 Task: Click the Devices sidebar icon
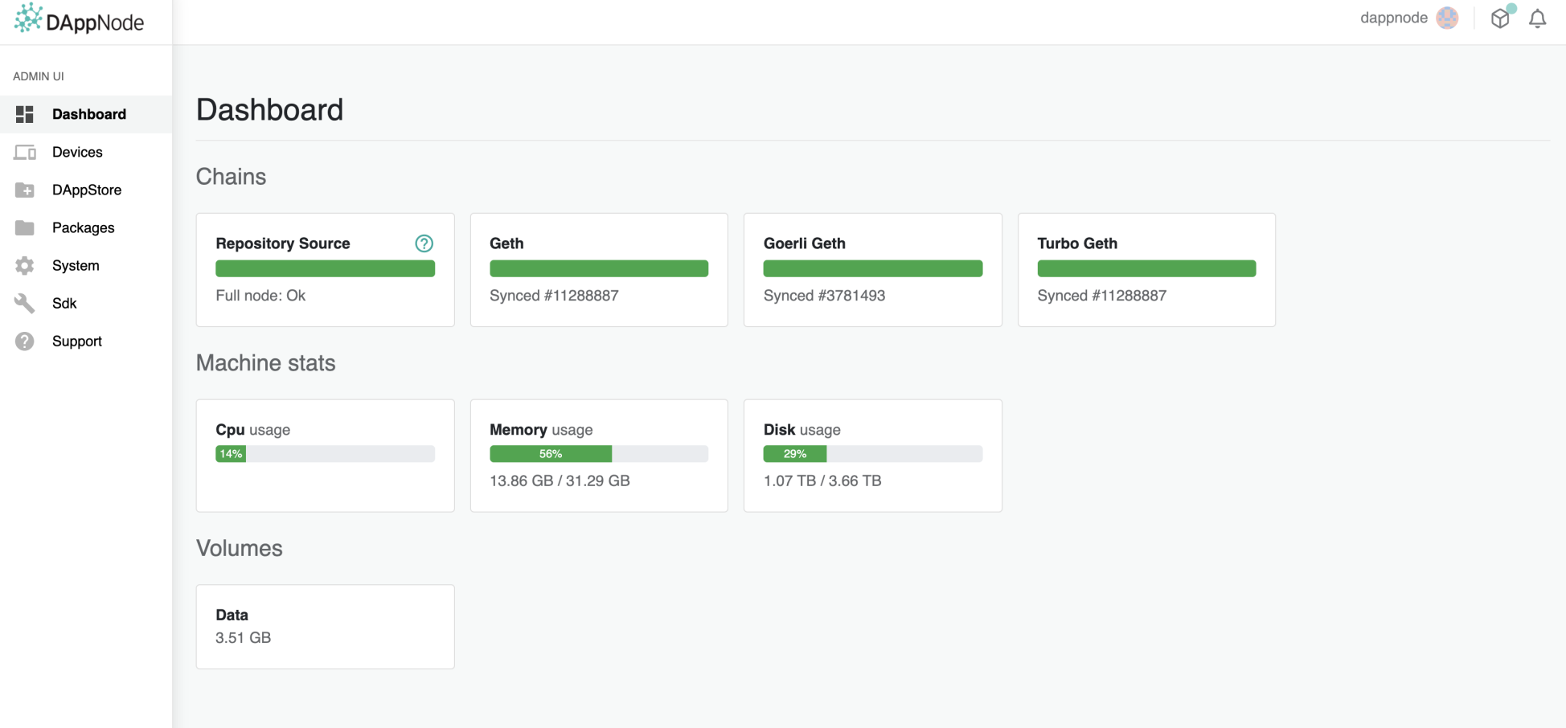pyautogui.click(x=25, y=152)
